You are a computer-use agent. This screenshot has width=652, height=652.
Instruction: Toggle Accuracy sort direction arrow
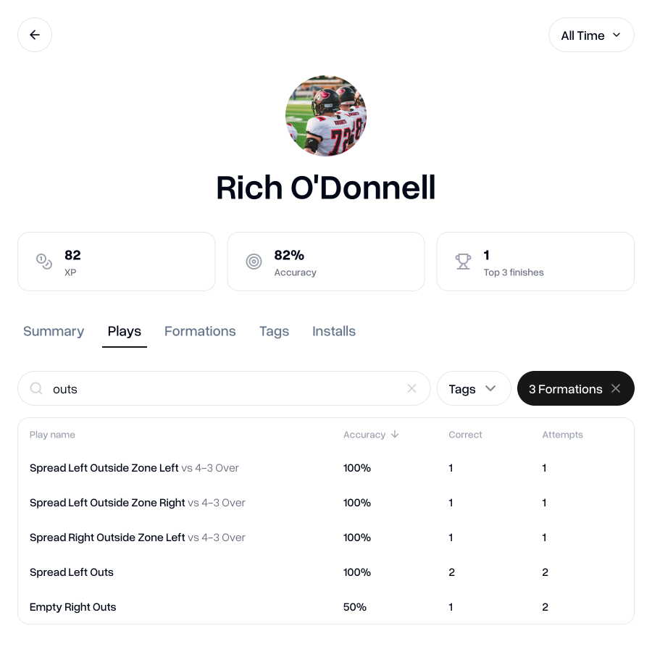[x=395, y=435]
